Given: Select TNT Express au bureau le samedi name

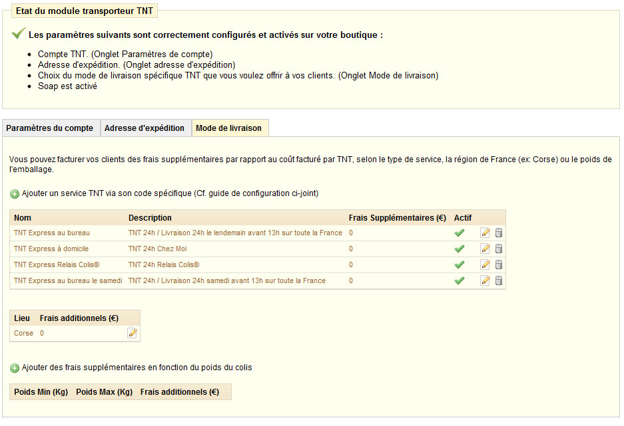Looking at the screenshot, I should [68, 280].
